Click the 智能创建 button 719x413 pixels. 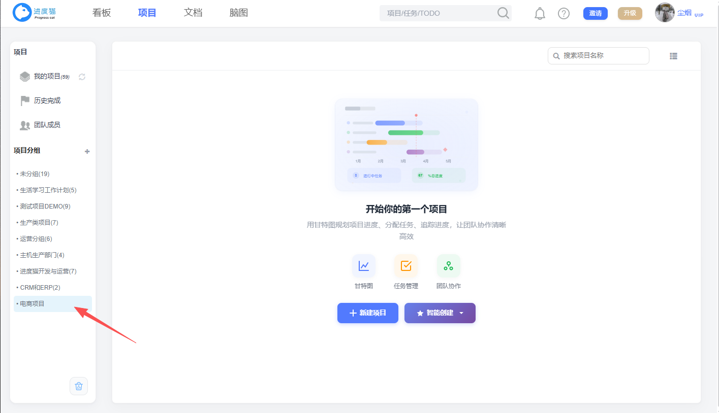pos(440,313)
